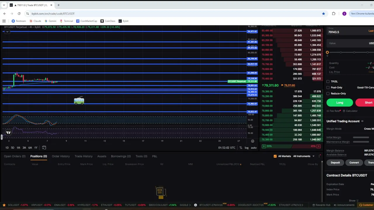Open the Good-Till-Canceled dropdown
Image resolution: width=374 pixels, height=210 pixels.
[366, 87]
